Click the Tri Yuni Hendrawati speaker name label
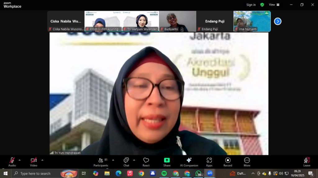 click(x=67, y=153)
